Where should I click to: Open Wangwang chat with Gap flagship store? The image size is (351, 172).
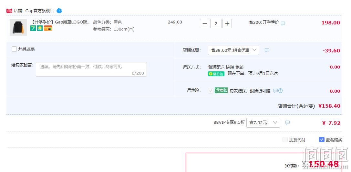coord(59,11)
